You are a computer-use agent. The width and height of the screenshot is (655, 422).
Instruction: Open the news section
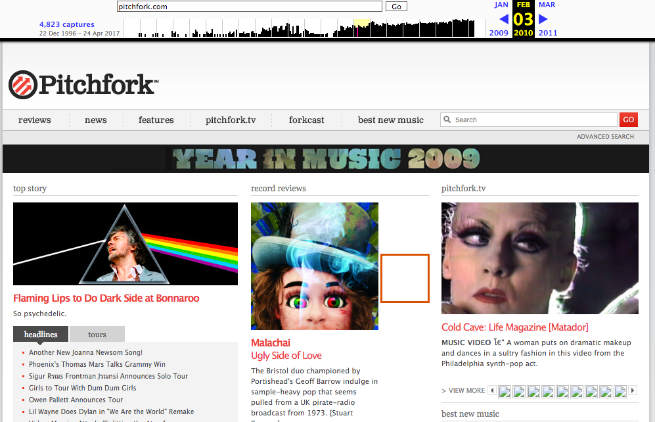(96, 120)
